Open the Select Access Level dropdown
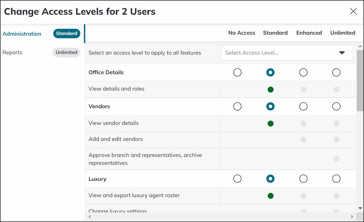Screen dimensions: 364x222 [287, 53]
